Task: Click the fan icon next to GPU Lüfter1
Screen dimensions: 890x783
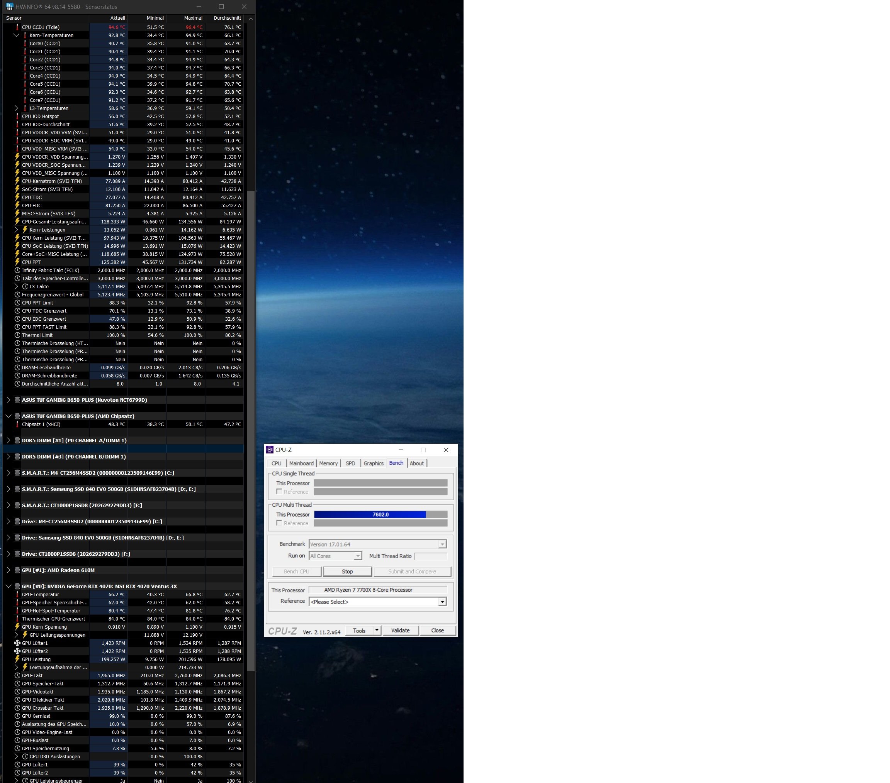Action: click(x=17, y=643)
